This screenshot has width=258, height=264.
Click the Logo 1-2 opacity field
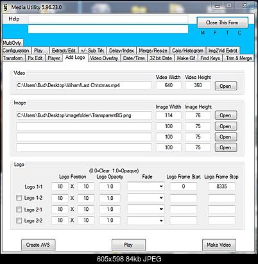pyautogui.click(x=110, y=198)
